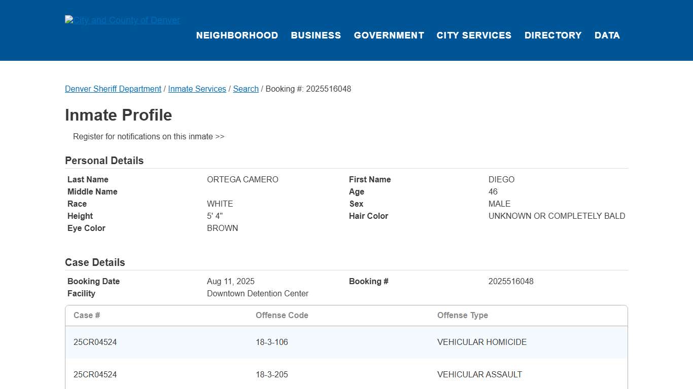The height and width of the screenshot is (389, 693).
Task: Open the Inmate Services breadcrumb link
Action: pyautogui.click(x=197, y=89)
